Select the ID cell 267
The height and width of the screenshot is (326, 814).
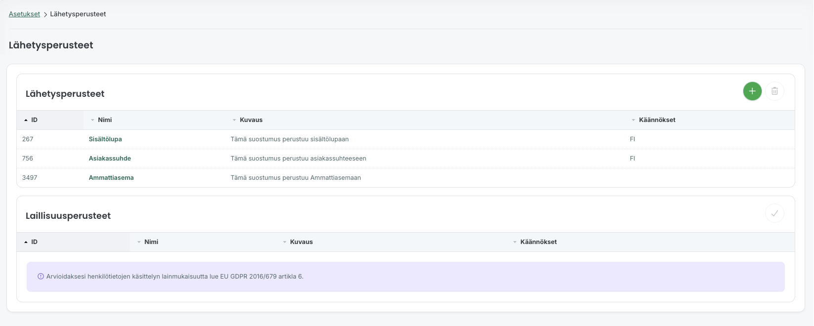click(28, 139)
